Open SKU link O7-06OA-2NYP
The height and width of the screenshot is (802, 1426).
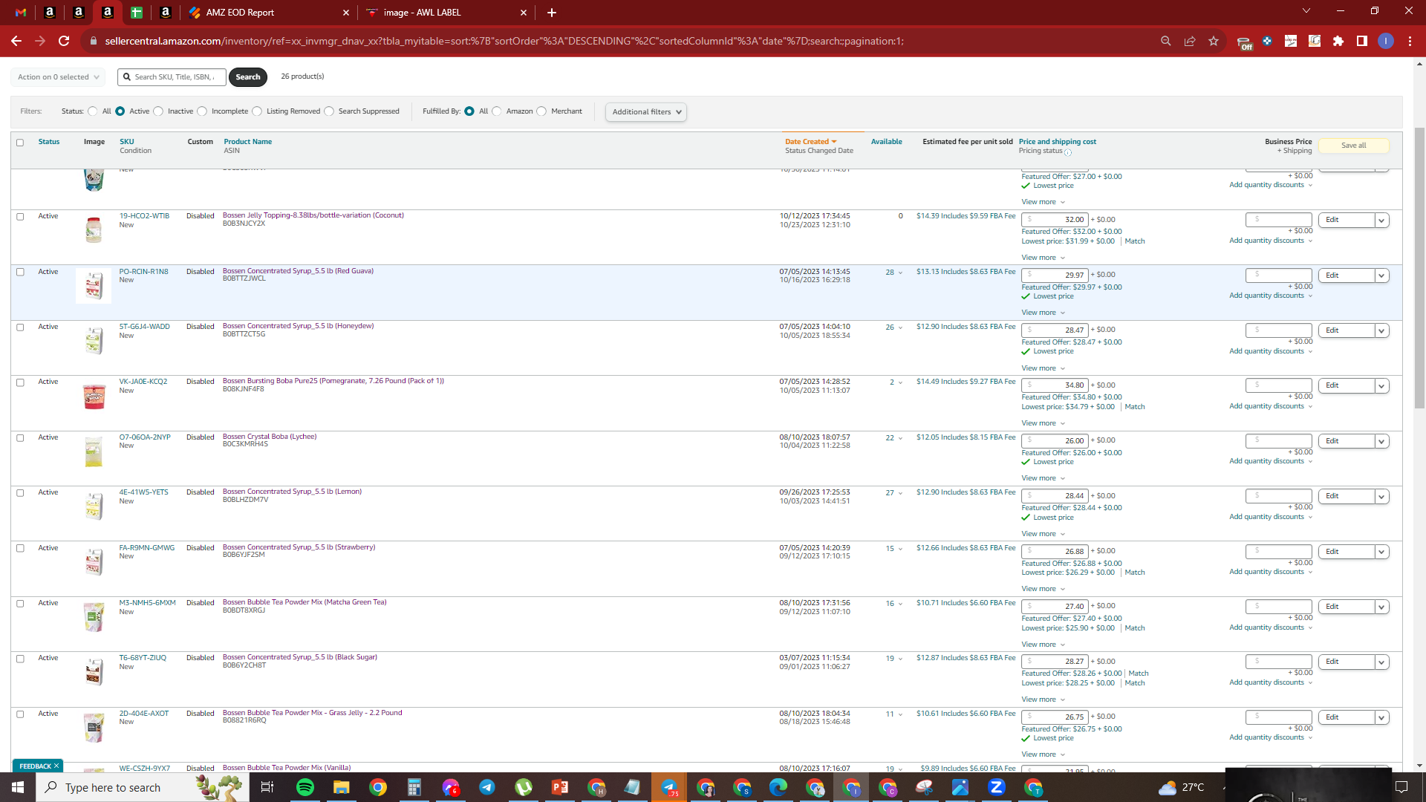coord(145,437)
